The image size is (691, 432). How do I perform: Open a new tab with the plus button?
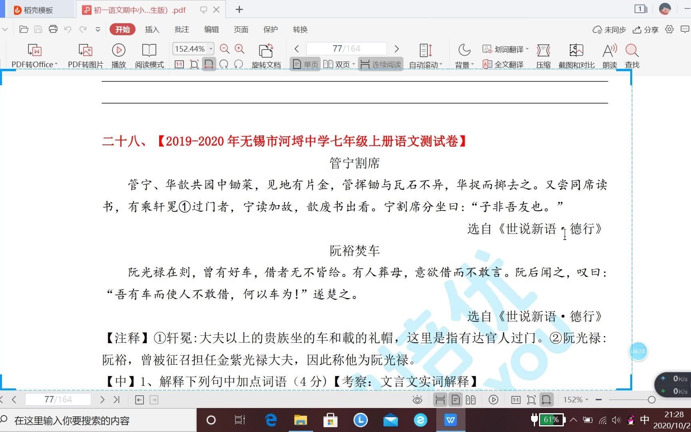point(239,10)
